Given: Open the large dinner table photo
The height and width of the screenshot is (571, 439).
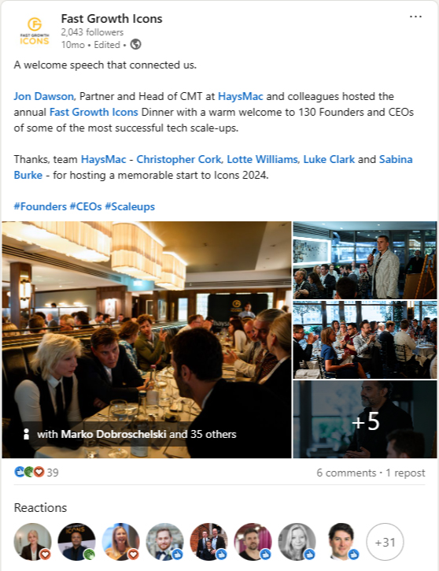Looking at the screenshot, I should coord(146,339).
